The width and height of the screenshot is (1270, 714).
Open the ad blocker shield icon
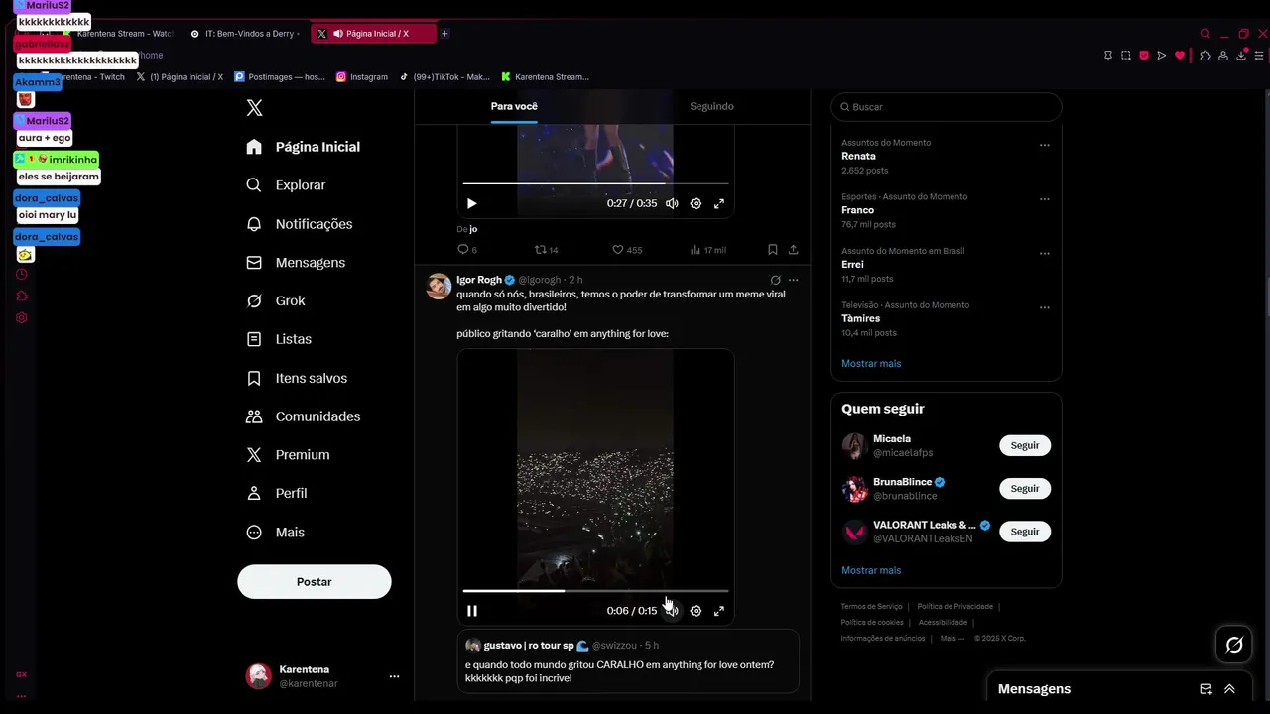(1143, 56)
